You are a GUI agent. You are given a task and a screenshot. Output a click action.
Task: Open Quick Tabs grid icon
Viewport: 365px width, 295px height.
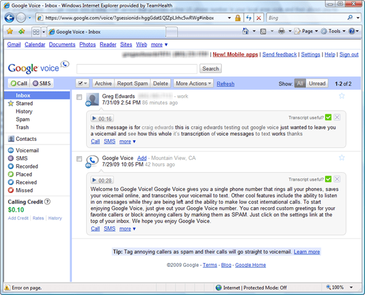point(36,32)
